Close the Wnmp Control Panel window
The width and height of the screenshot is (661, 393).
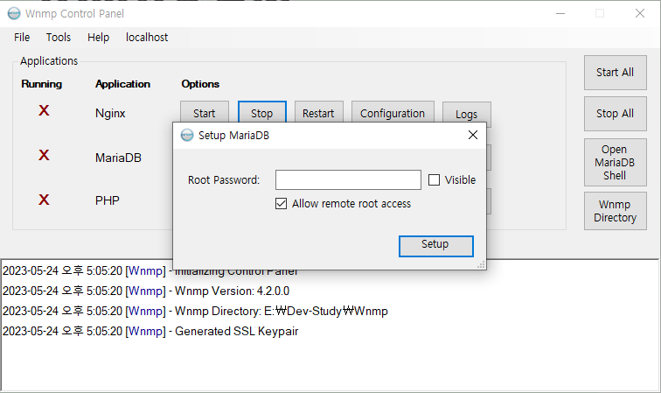(640, 13)
